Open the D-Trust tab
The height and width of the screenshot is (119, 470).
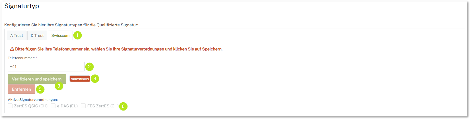[x=37, y=35]
